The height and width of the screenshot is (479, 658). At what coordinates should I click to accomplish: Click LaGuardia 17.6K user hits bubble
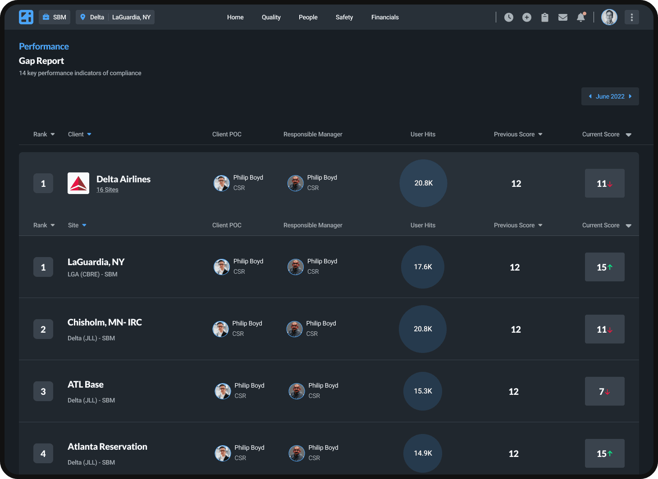[423, 267]
